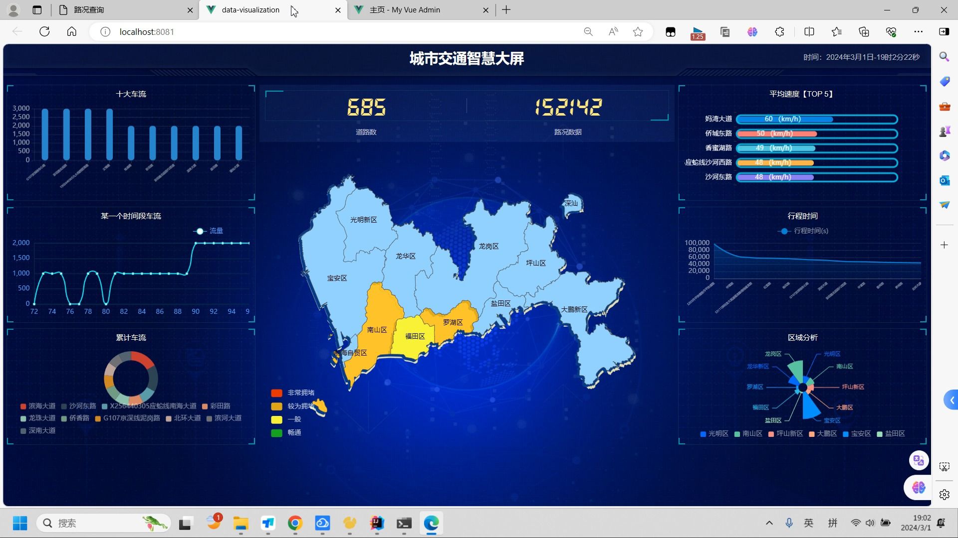Add a new tab with the plus button
The image size is (958, 538).
[506, 10]
